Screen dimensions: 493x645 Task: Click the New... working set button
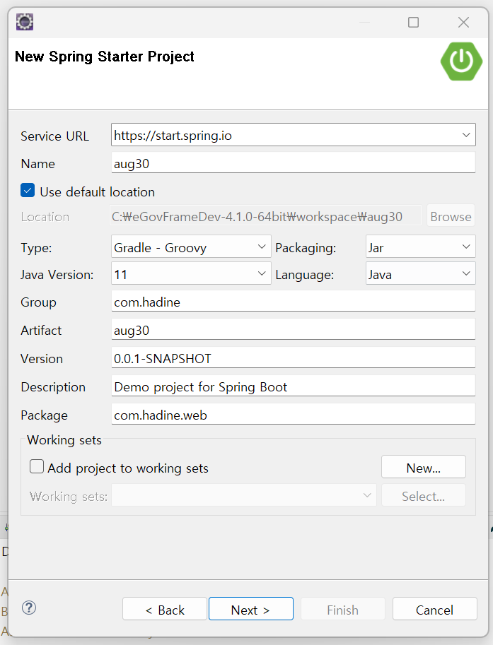coord(424,467)
